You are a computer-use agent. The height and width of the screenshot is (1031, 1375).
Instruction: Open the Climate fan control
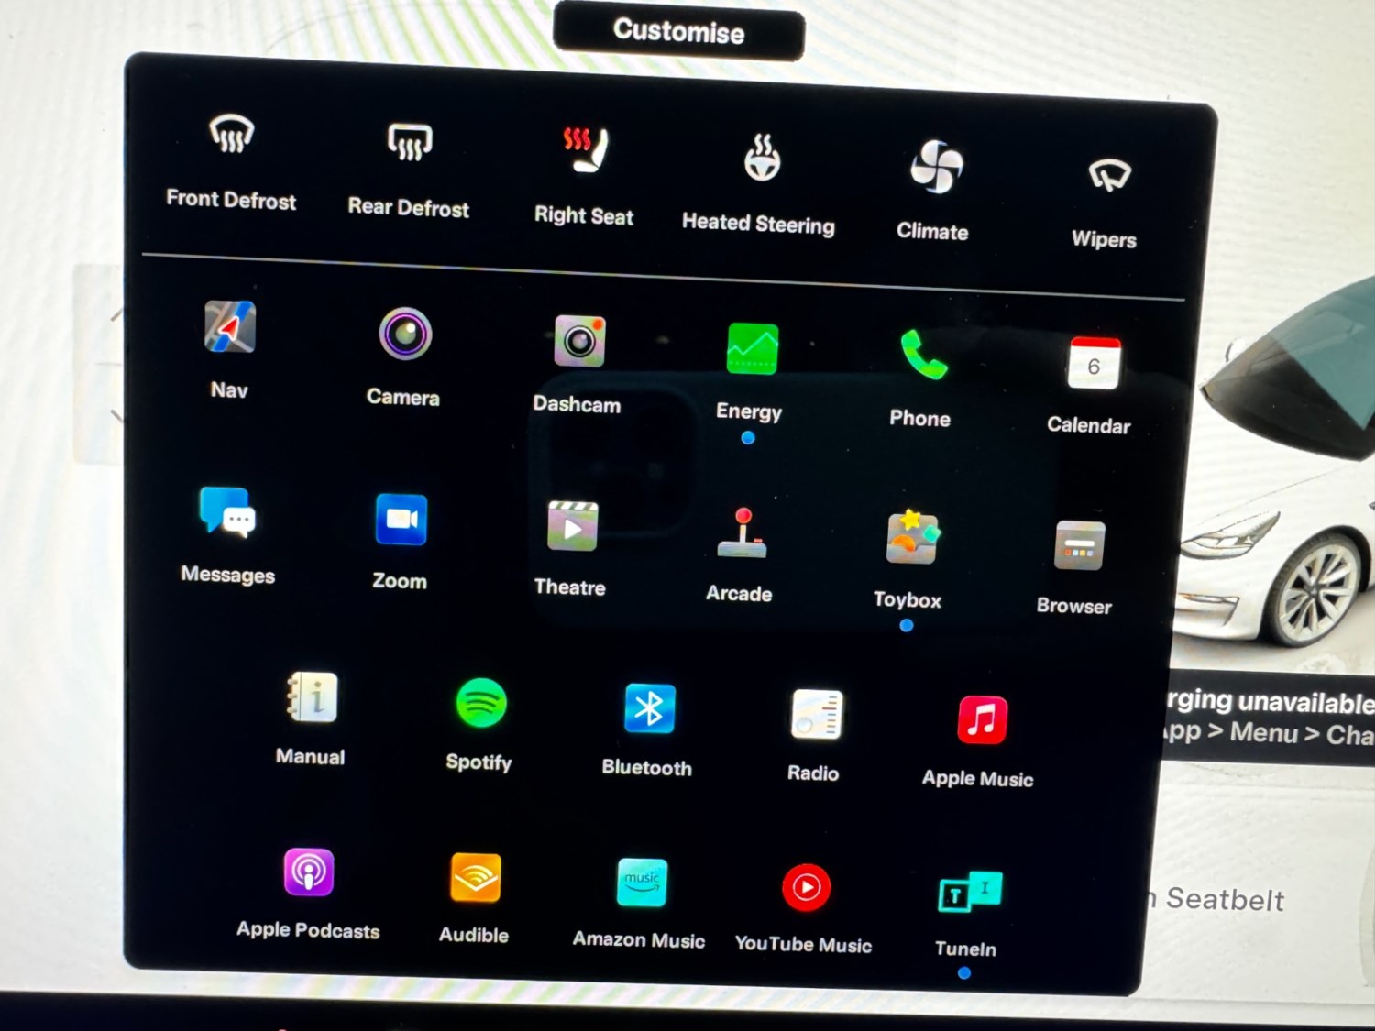pos(936,167)
